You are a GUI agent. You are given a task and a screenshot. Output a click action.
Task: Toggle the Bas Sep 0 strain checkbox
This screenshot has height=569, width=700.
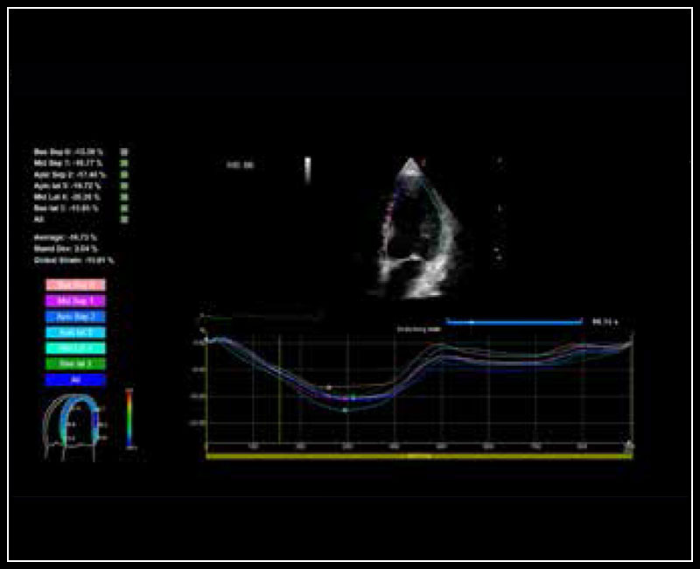[x=124, y=152]
